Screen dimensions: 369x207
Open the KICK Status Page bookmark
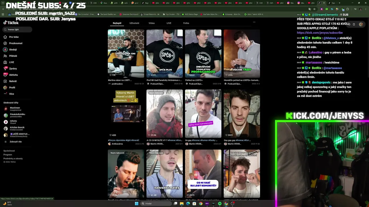tap(190, 14)
